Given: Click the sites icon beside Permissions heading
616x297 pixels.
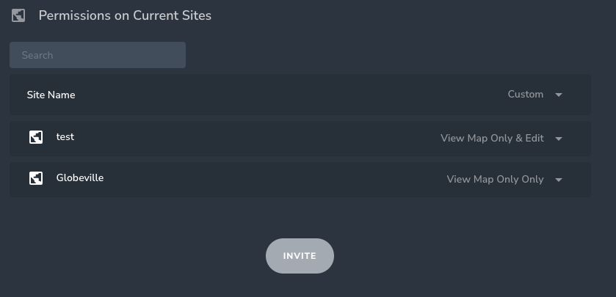Looking at the screenshot, I should coord(18,15).
